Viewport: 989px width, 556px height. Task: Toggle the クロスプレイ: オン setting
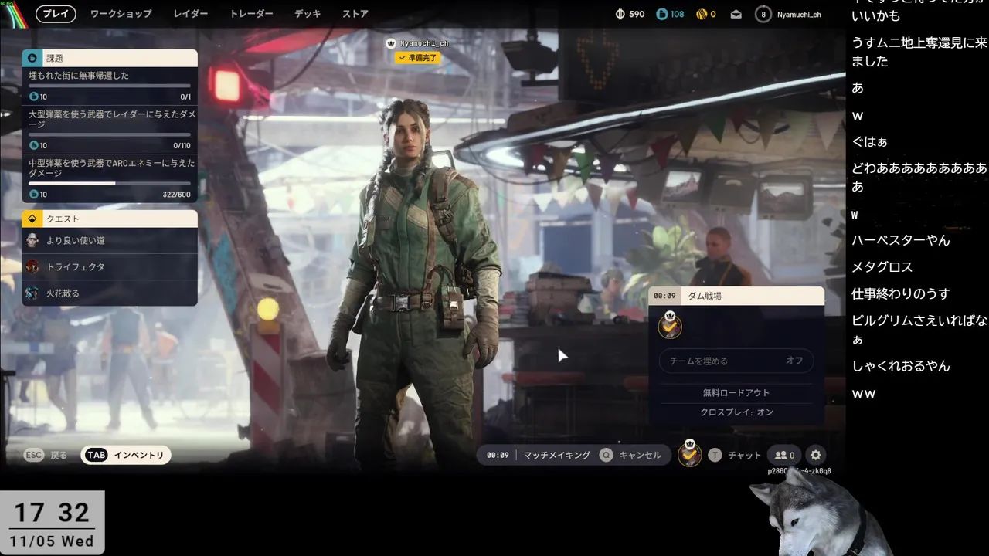pyautogui.click(x=736, y=412)
